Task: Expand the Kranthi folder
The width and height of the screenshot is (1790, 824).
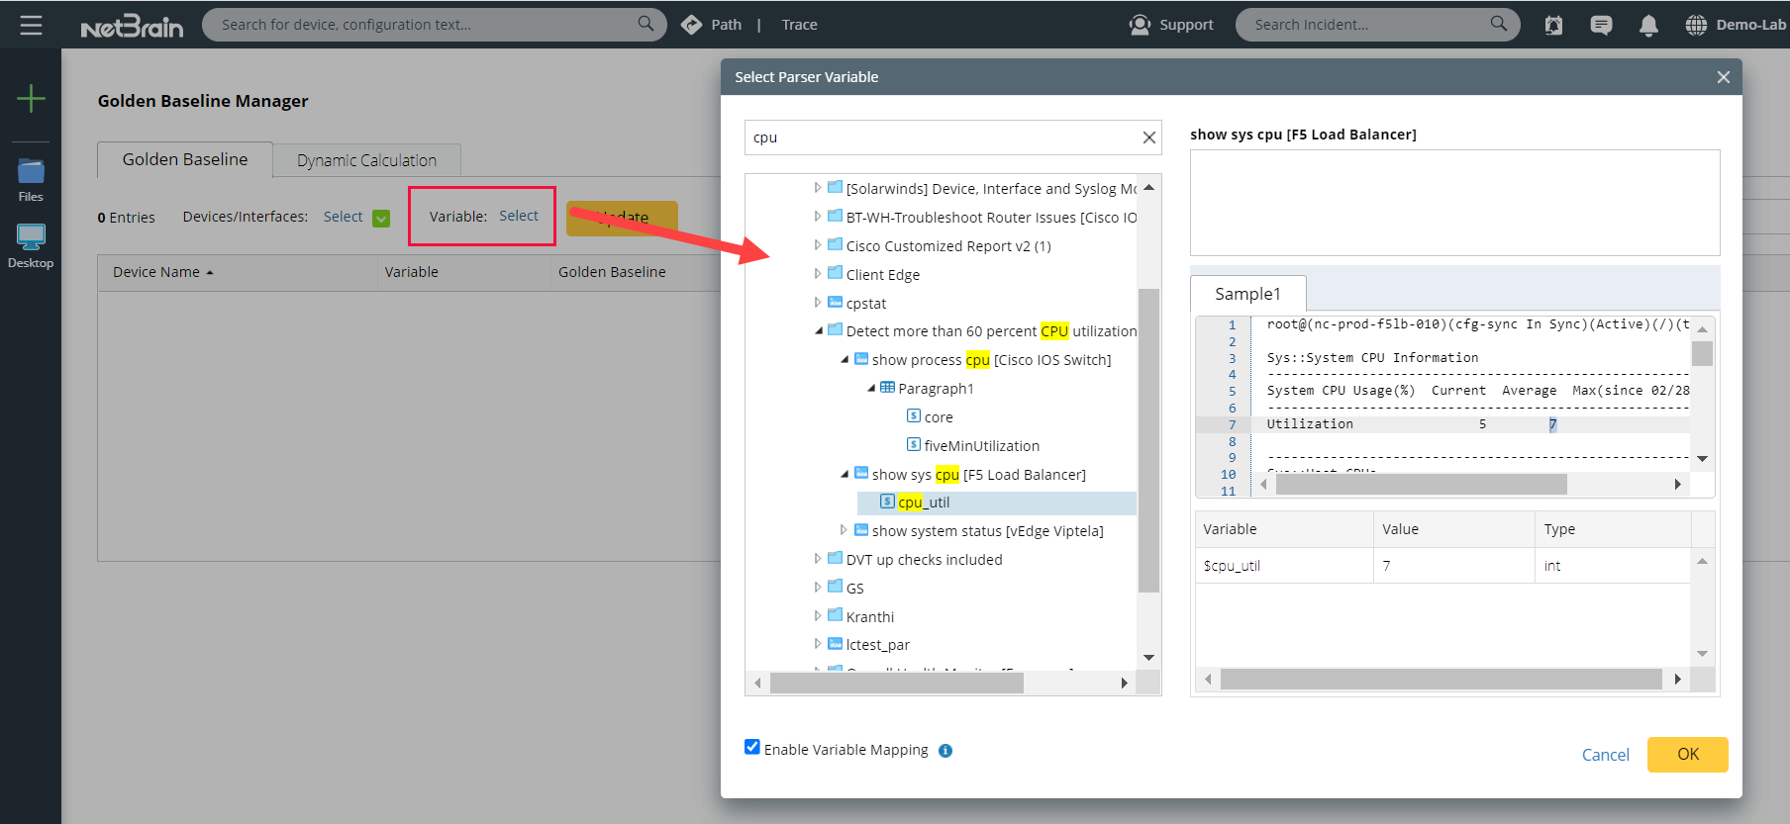Action: point(817,615)
